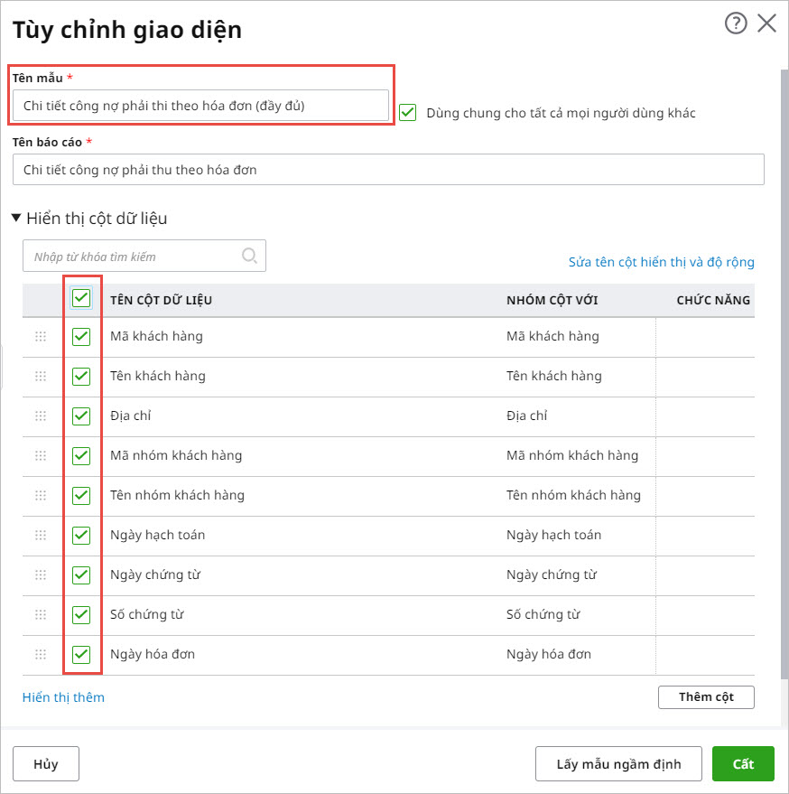Collapse the 'Hiển thị cột dữ liệu' section

click(17, 218)
